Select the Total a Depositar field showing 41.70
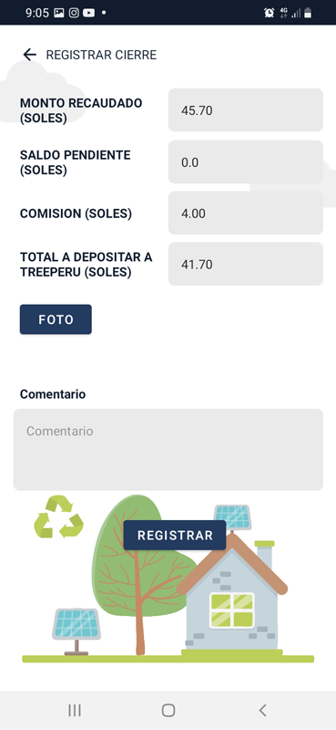The width and height of the screenshot is (336, 730). (245, 265)
